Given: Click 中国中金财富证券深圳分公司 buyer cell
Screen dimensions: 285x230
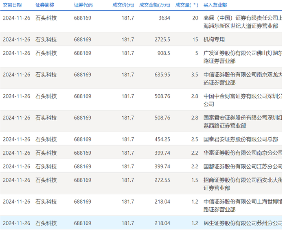Looking at the screenshot, I should point(243,100).
